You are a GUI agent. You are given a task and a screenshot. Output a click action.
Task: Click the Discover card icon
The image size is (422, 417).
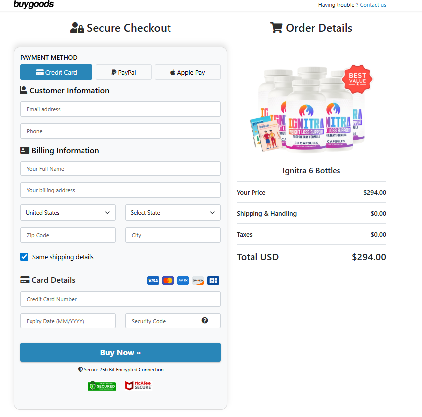click(198, 281)
